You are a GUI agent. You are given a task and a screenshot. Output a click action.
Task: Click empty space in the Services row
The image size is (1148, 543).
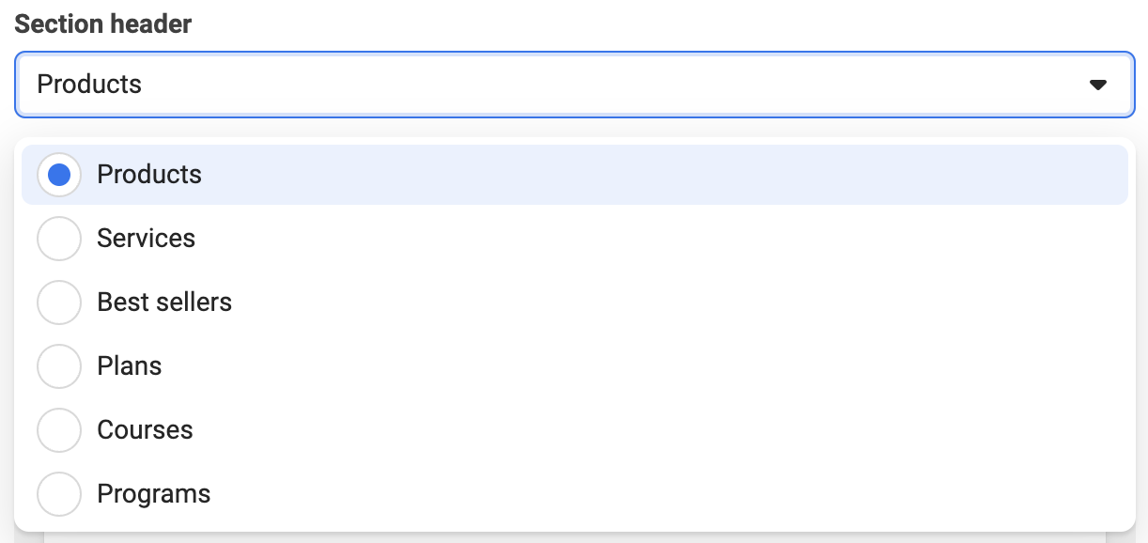pos(658,239)
